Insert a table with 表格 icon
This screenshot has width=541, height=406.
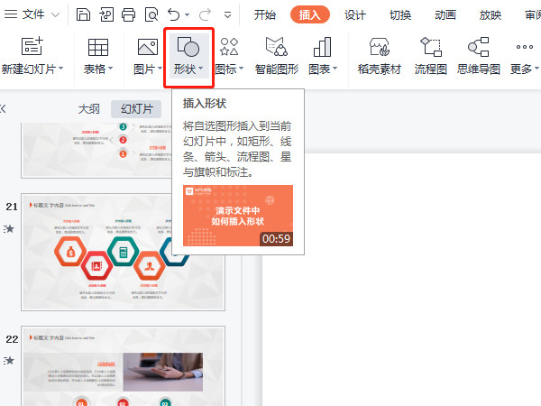(97, 49)
